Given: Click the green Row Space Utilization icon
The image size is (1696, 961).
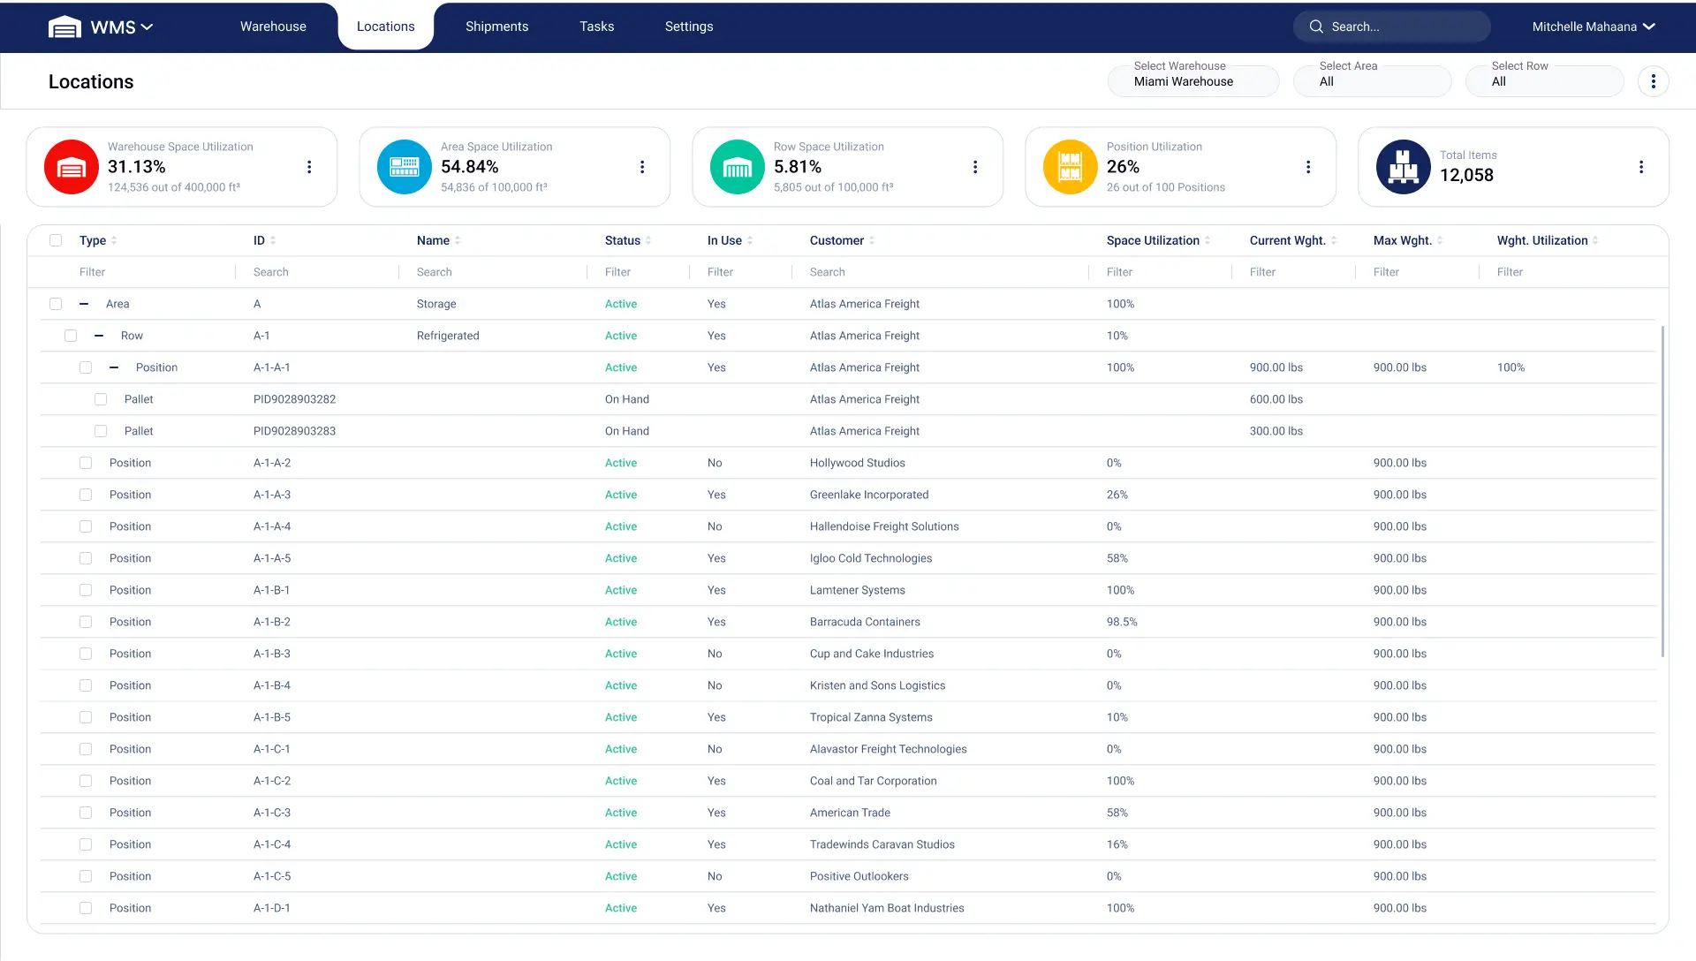Looking at the screenshot, I should (x=737, y=167).
